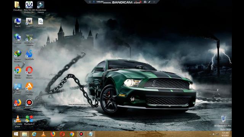Close the Bandicam recording bar
Screen dimensions: 244x137
point(154,2)
